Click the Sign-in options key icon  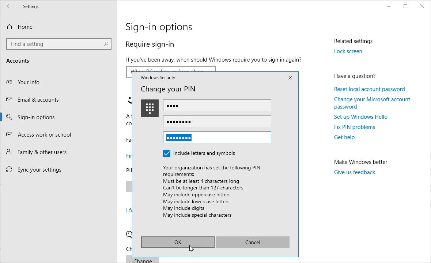[x=10, y=117]
